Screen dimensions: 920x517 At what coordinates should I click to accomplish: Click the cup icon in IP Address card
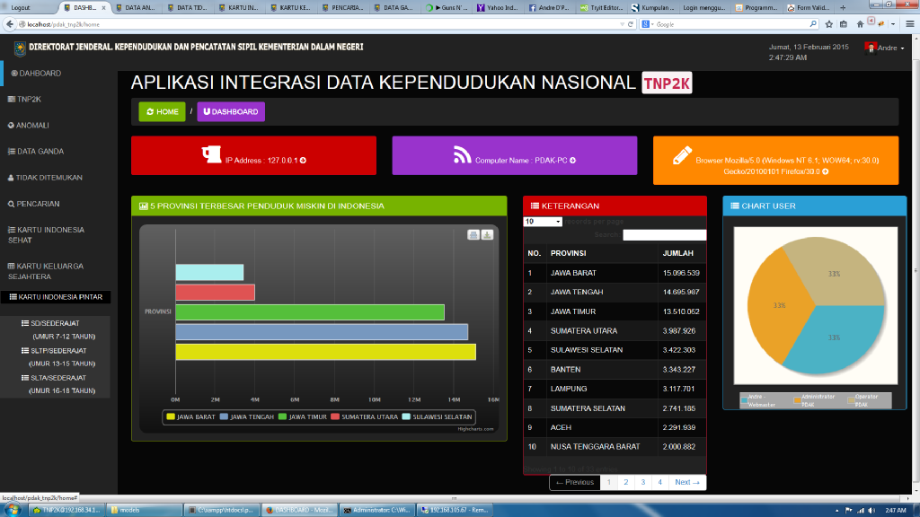211,155
